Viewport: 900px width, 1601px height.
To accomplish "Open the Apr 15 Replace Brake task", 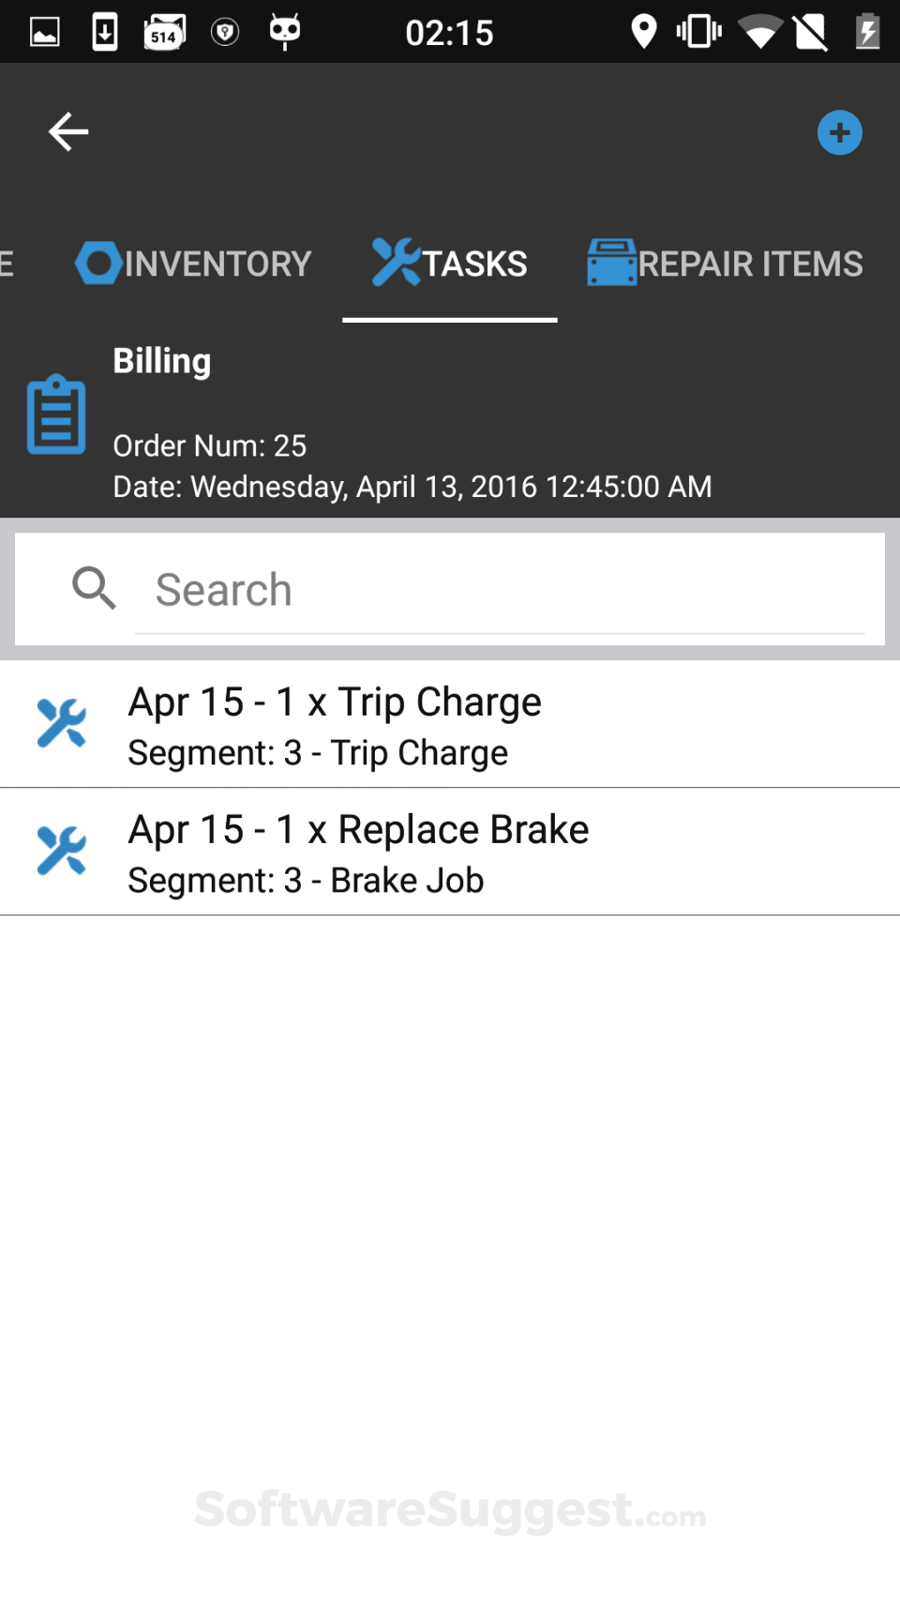I will click(x=358, y=830).
